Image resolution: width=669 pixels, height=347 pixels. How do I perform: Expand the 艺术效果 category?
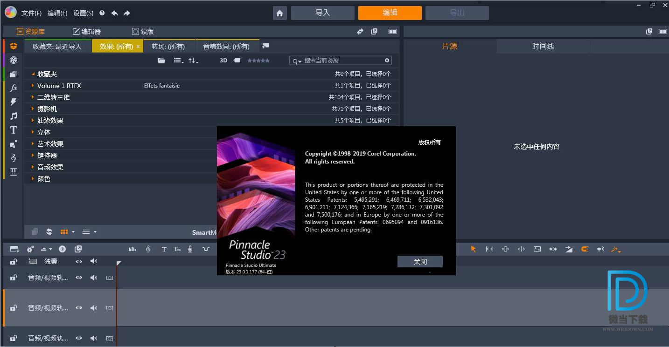(x=33, y=144)
